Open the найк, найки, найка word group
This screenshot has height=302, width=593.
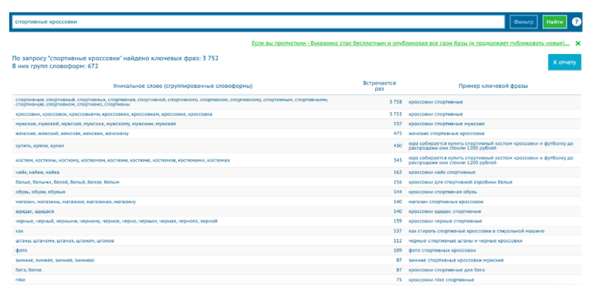point(37,172)
